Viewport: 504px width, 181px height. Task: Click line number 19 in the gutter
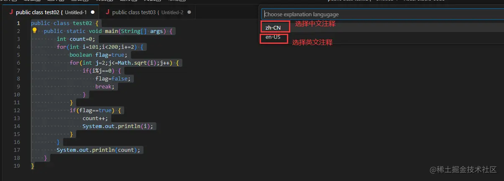[x=17, y=166]
